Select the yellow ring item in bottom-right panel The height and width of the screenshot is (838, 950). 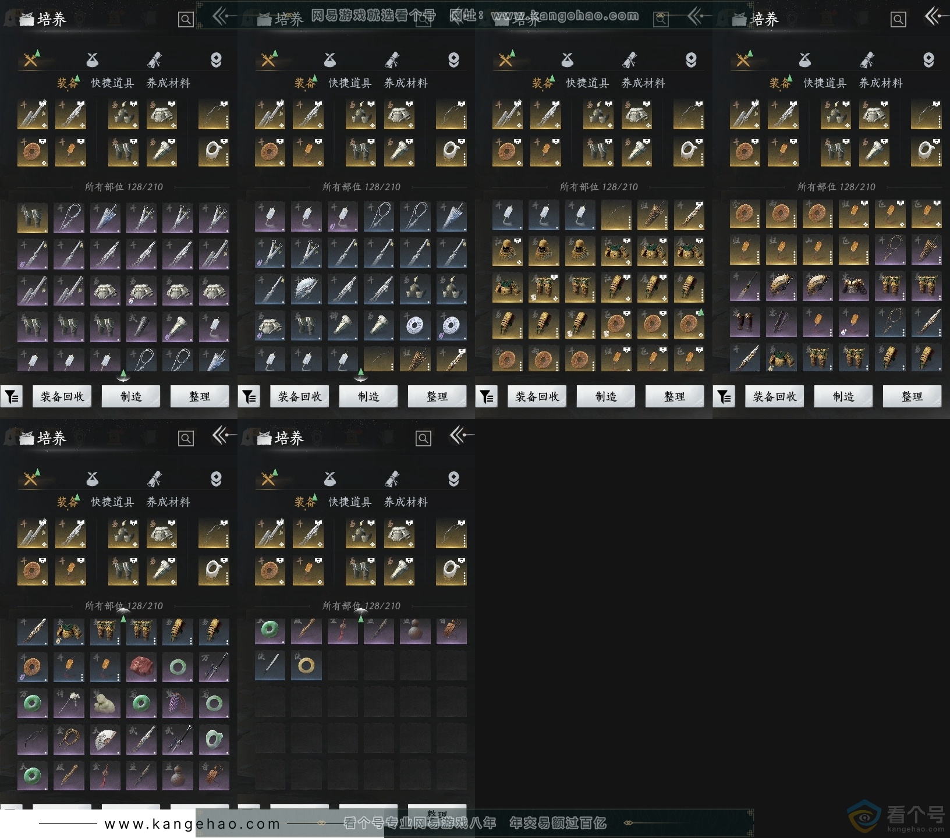306,666
